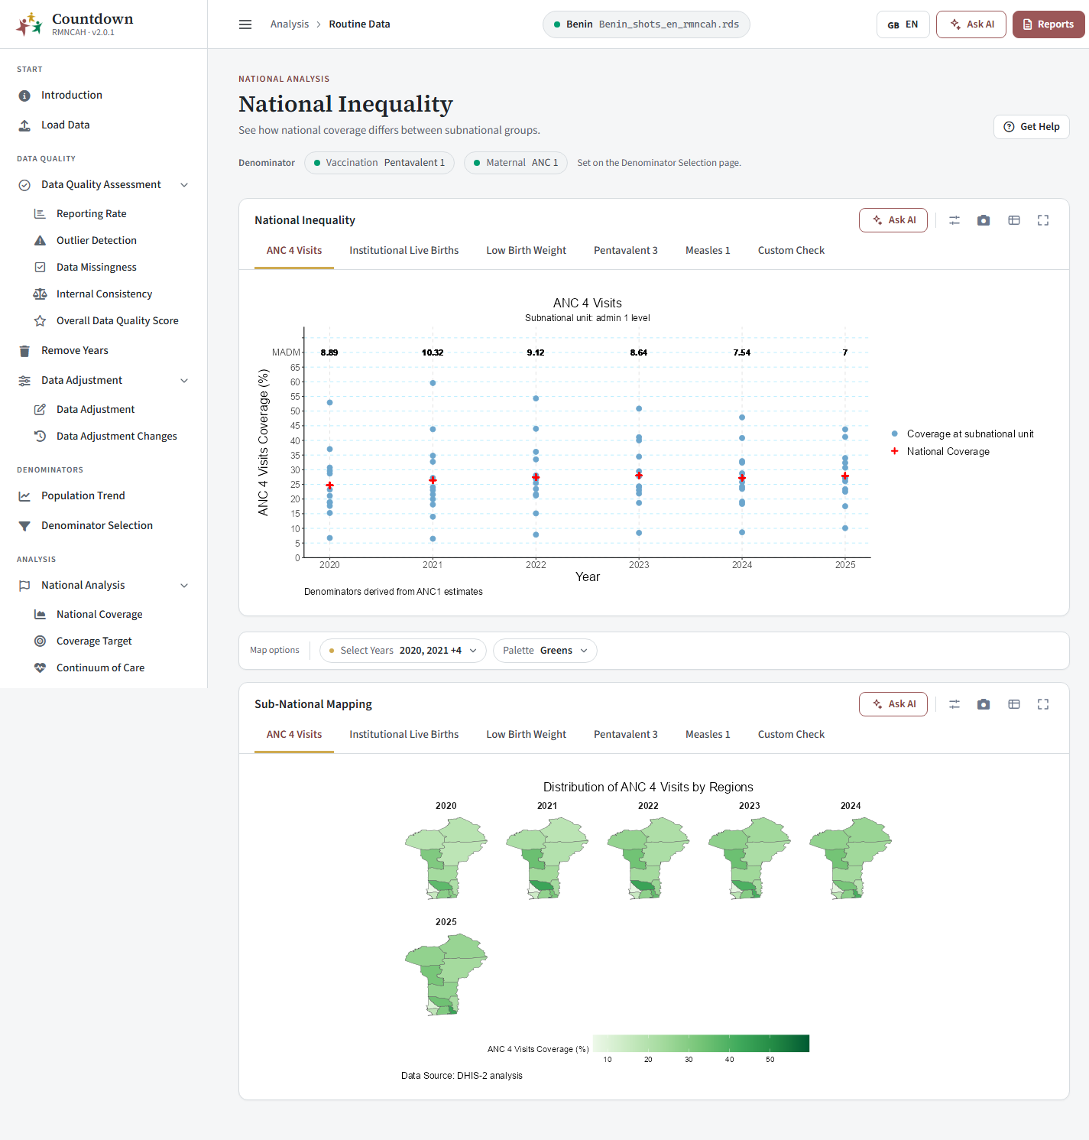This screenshot has height=1140, width=1089.
Task: Collapse Data Adjustment section chevron
Action: point(184,380)
